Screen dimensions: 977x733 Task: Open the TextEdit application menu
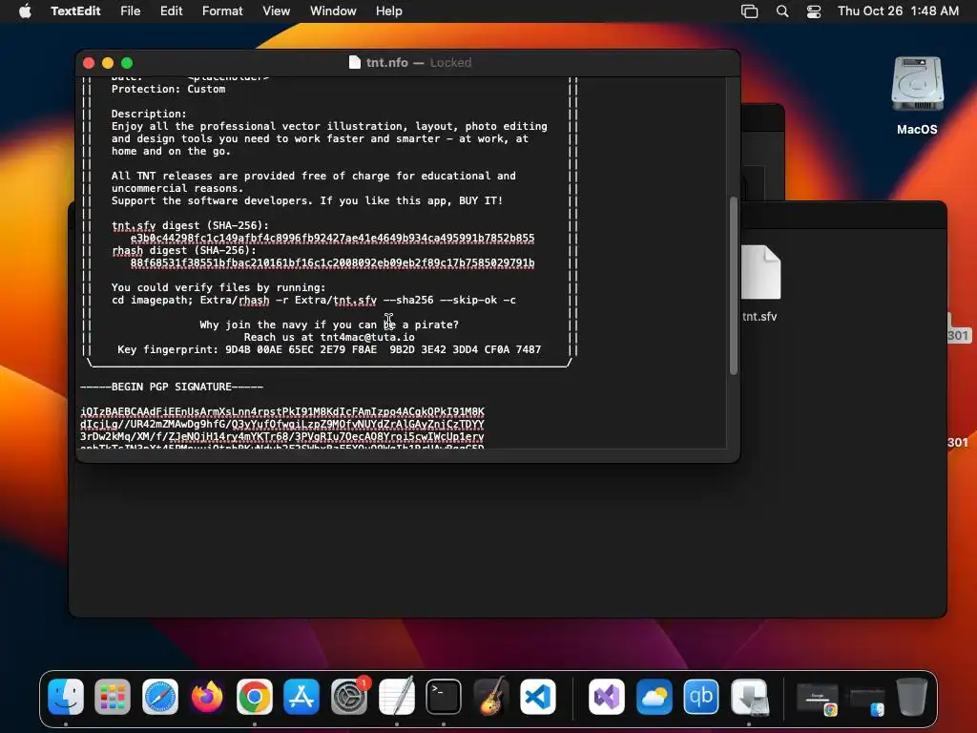click(75, 11)
